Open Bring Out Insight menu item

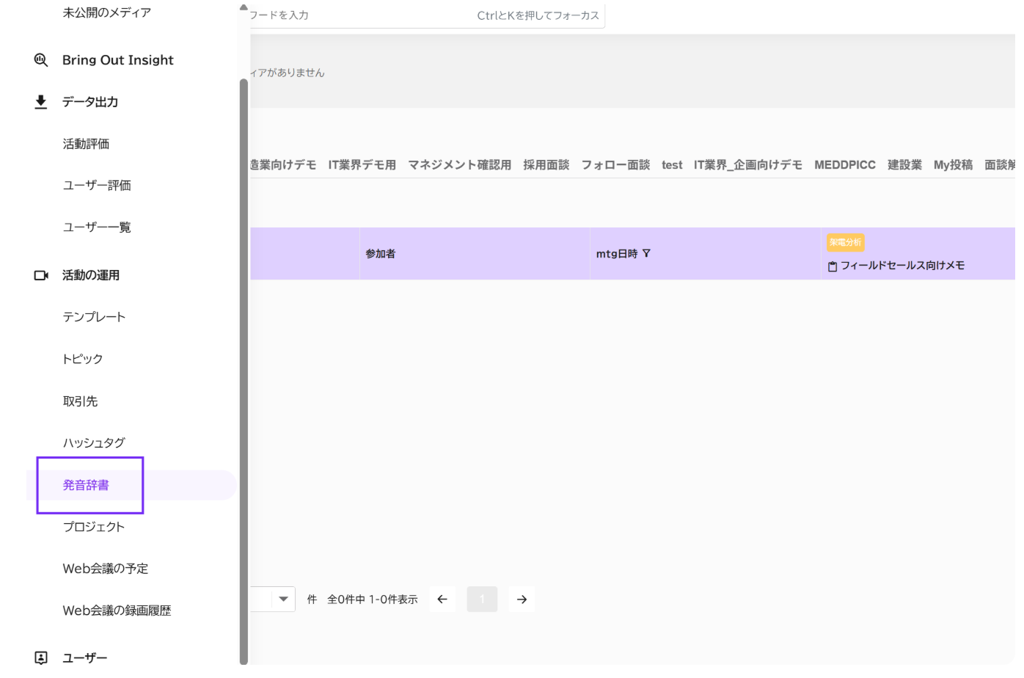point(118,60)
